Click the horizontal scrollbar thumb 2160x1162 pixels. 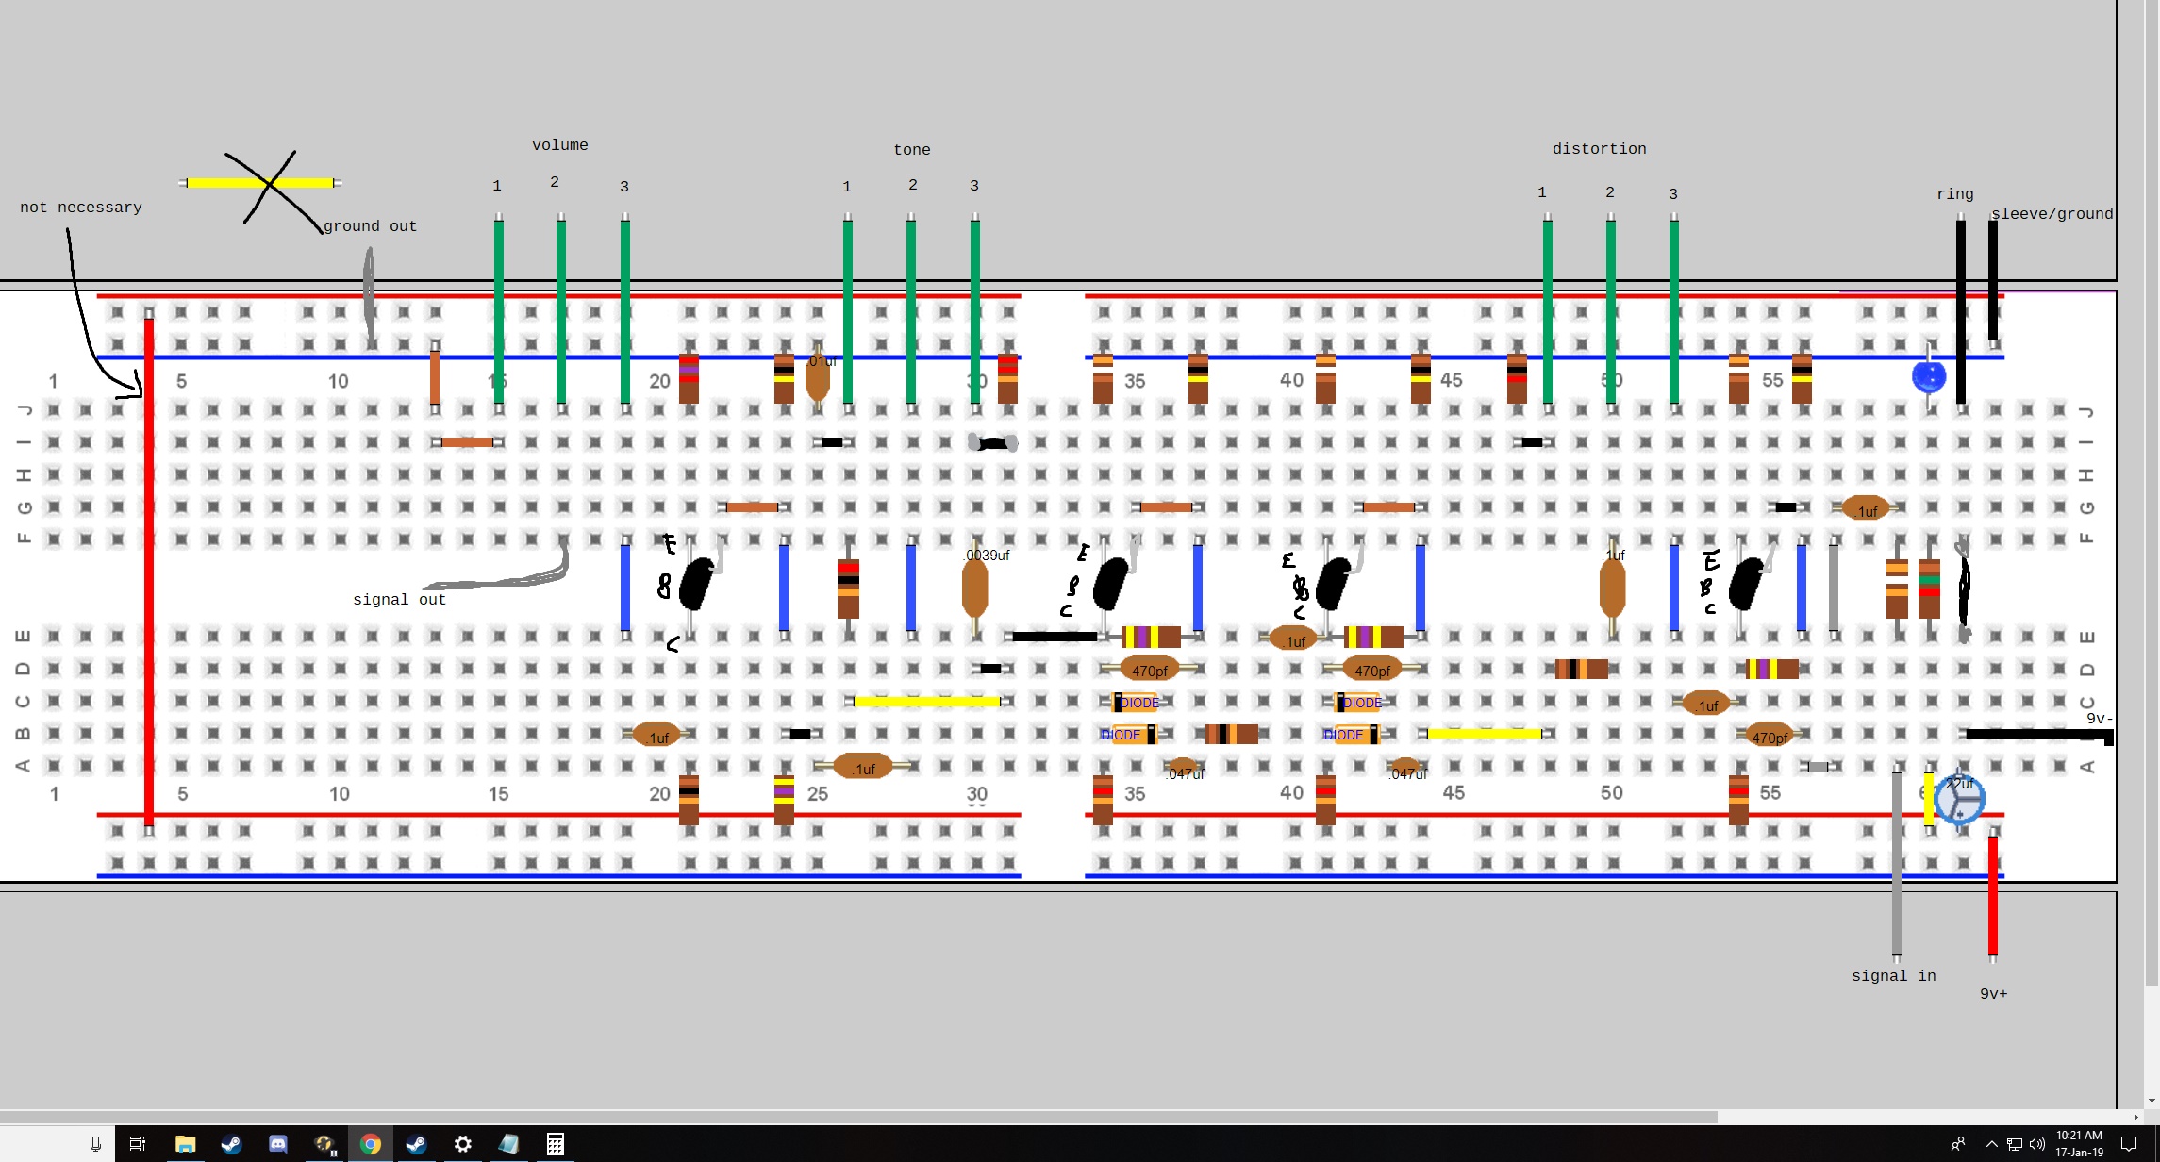(x=858, y=1117)
